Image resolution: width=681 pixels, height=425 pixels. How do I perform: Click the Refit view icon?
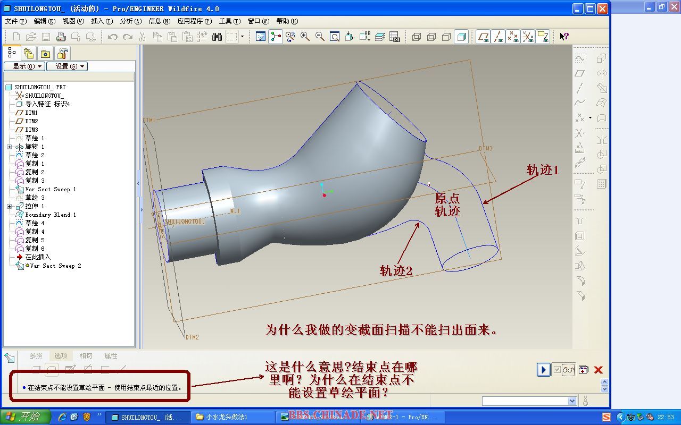click(335, 37)
